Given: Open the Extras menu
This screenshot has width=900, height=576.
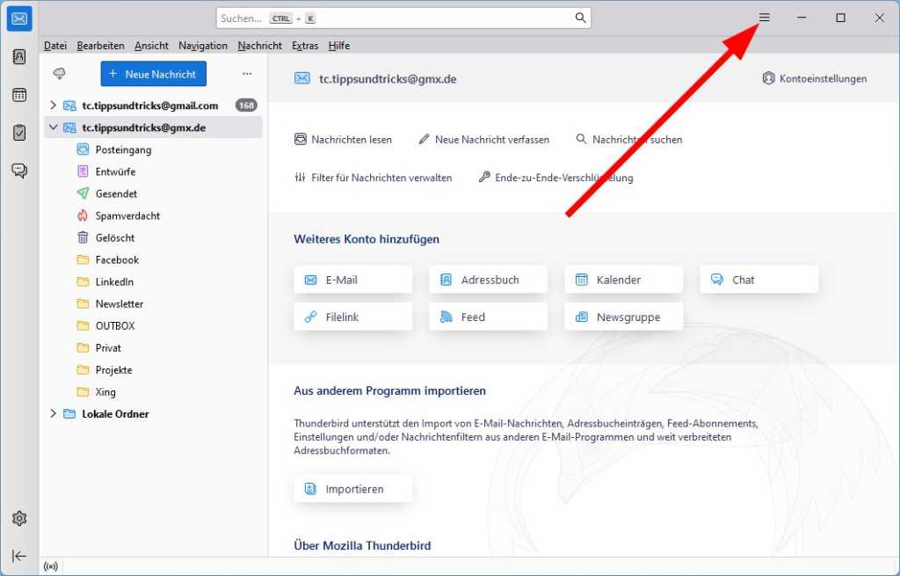Looking at the screenshot, I should 305,46.
